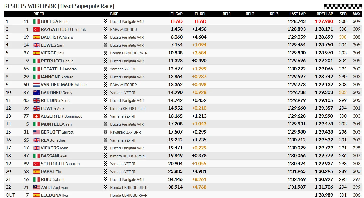
Task: Click the chequered flag icon in REDDING's row
Action: pyautogui.click(x=106, y=100)
